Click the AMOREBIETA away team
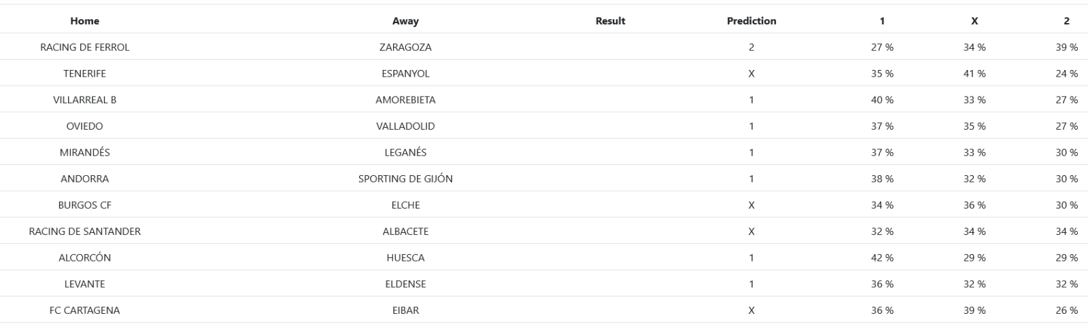 coord(405,100)
